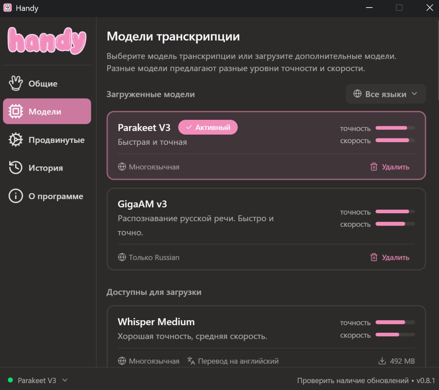This screenshot has width=439, height=390.
Task: Go to the История section
Action: click(46, 168)
